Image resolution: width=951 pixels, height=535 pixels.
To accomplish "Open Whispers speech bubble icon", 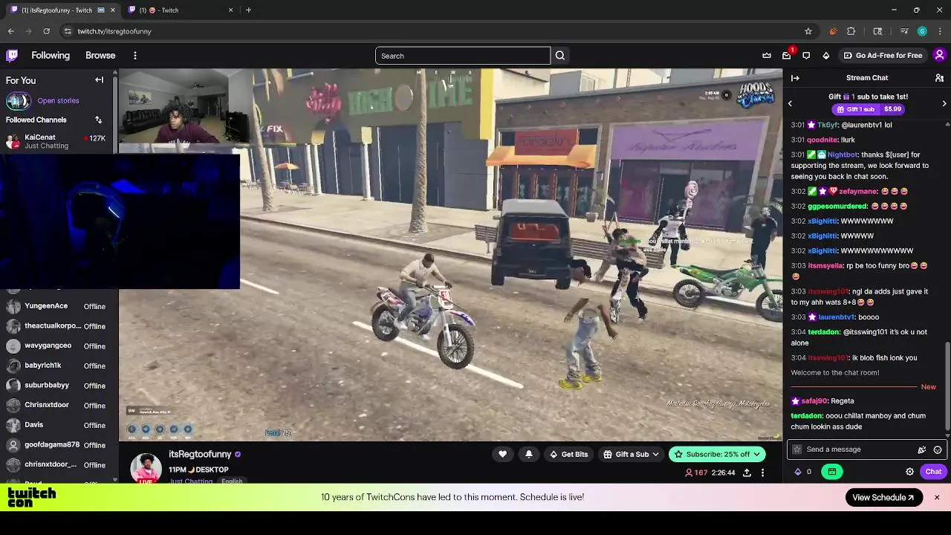I will [806, 55].
